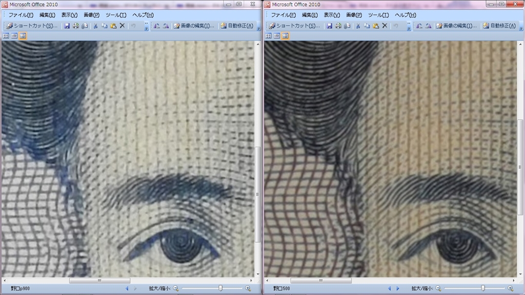The image size is (525, 295).
Task: Click Cut scissors icon in right window
Action: tap(358, 26)
